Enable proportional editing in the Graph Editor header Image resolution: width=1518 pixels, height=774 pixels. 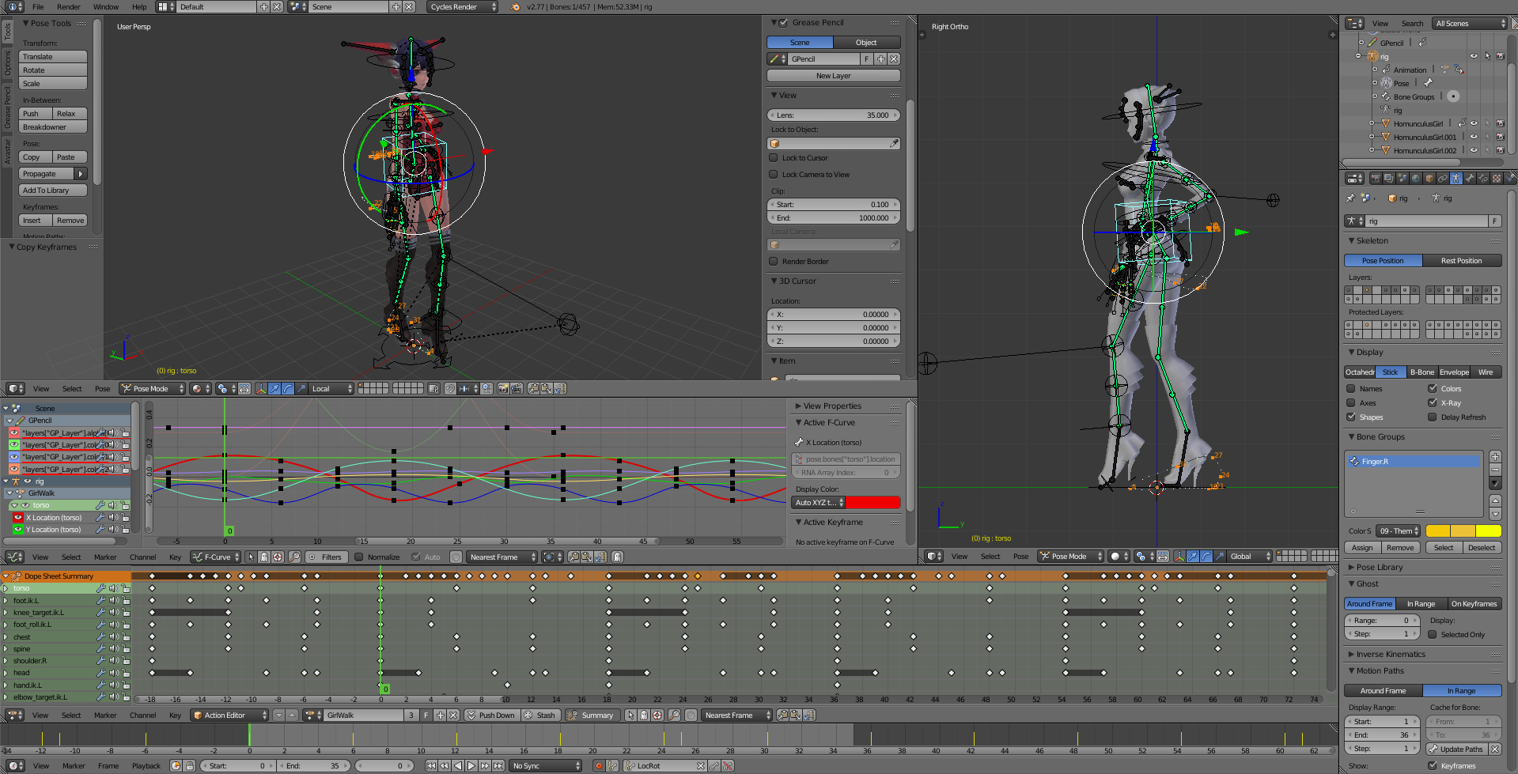(x=457, y=557)
